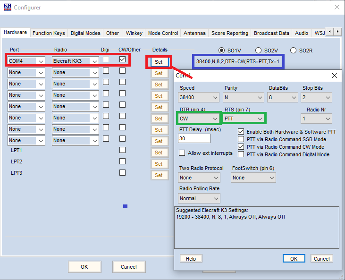Tick the LPT1 CW/Other checkbox
This screenshot has height=280, width=345.
(x=122, y=150)
